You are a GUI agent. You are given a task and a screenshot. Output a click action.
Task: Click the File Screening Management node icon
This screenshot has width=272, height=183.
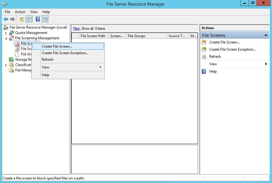11,38
